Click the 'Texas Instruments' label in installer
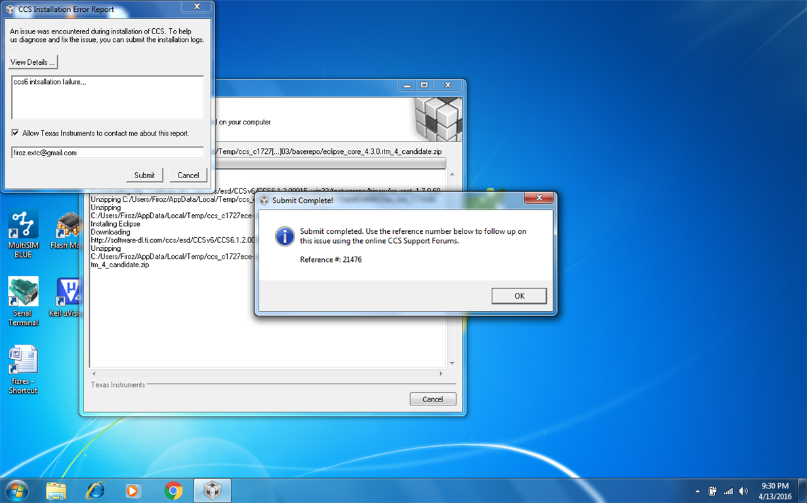Image resolution: width=807 pixels, height=503 pixels. (x=118, y=385)
